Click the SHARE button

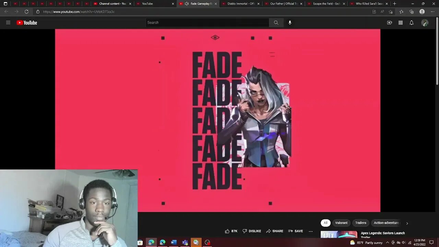275,231
